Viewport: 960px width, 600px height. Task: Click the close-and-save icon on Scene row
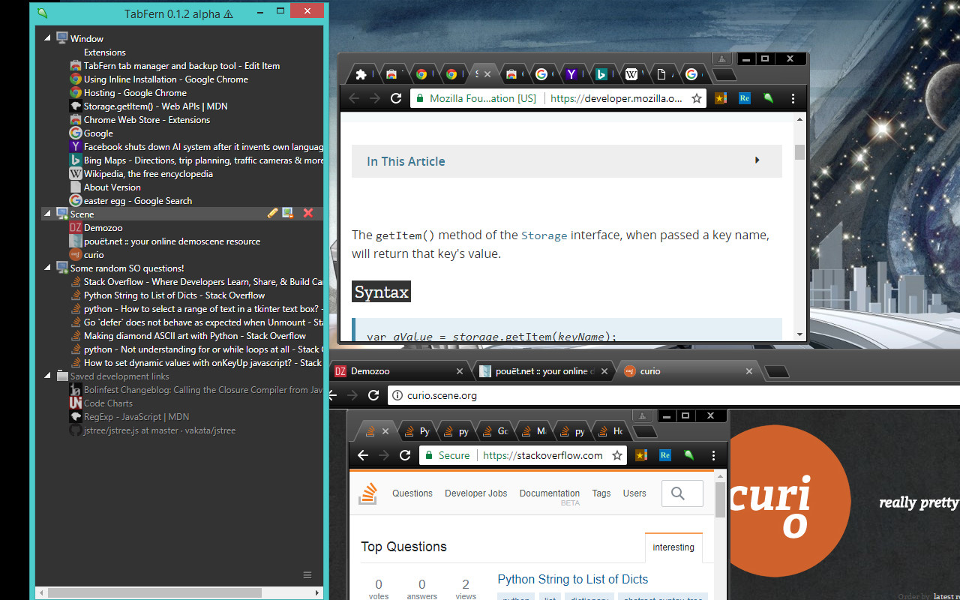(287, 214)
